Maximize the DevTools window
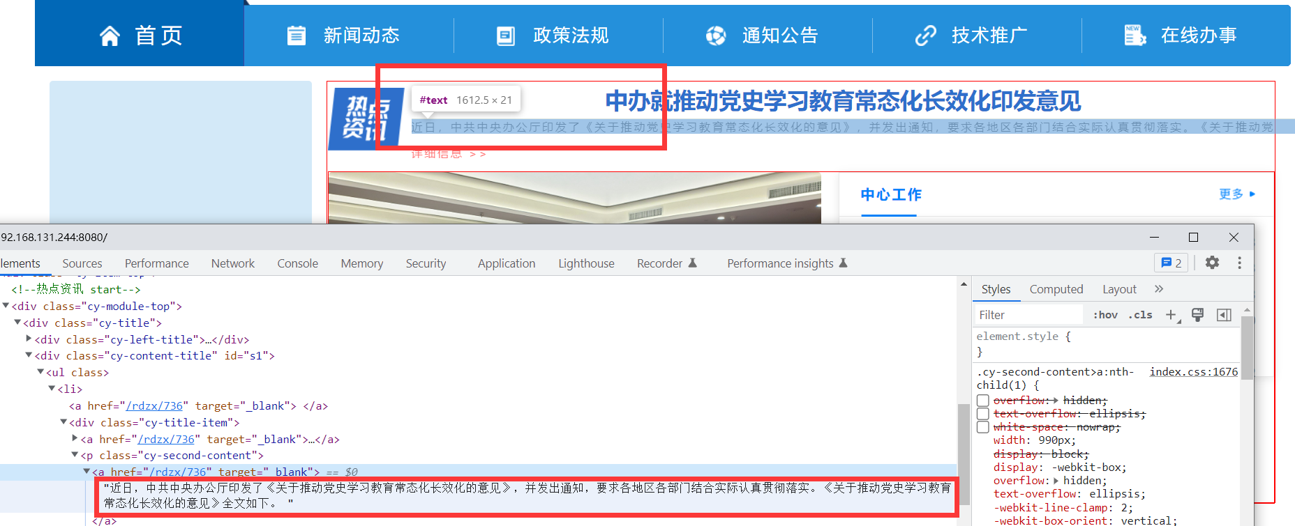1295x526 pixels. pyautogui.click(x=1194, y=238)
